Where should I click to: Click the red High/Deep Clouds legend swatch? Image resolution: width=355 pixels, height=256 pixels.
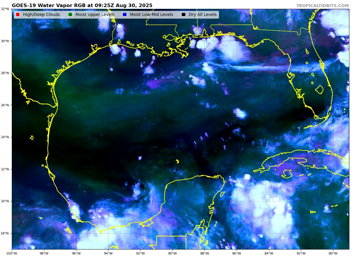[x=18, y=14]
